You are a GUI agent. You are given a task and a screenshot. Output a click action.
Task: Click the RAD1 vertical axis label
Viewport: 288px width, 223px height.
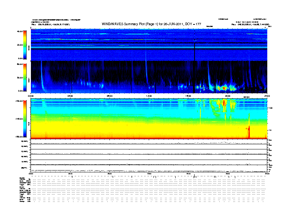pyautogui.click(x=29, y=80)
